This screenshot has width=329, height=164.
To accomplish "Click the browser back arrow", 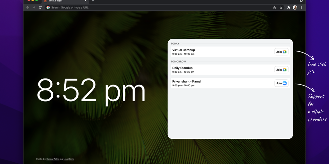I will (x=28, y=7).
